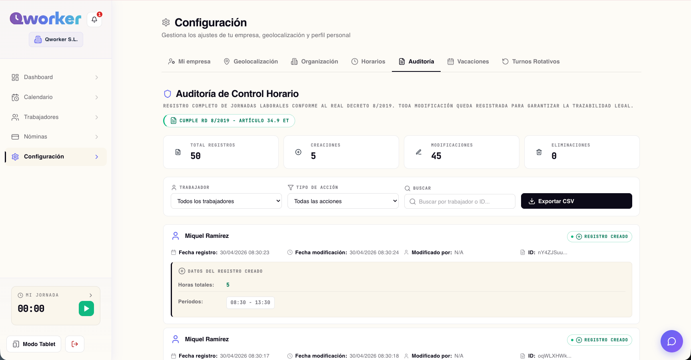Click the Datos del Registro Creado plus icon

(182, 271)
